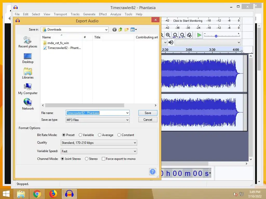This screenshot has width=266, height=199.
Task: Click the Audacity logo in Export Audio title bar
Action: click(x=18, y=21)
